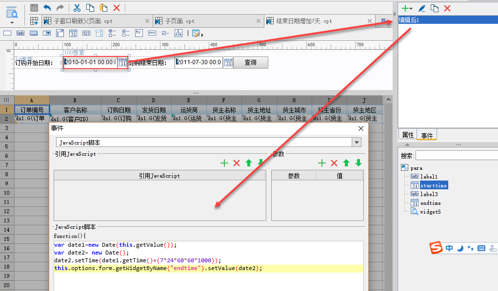
Task: Close the 子窗口刷新父页面.cpt tab
Action: [147, 21]
